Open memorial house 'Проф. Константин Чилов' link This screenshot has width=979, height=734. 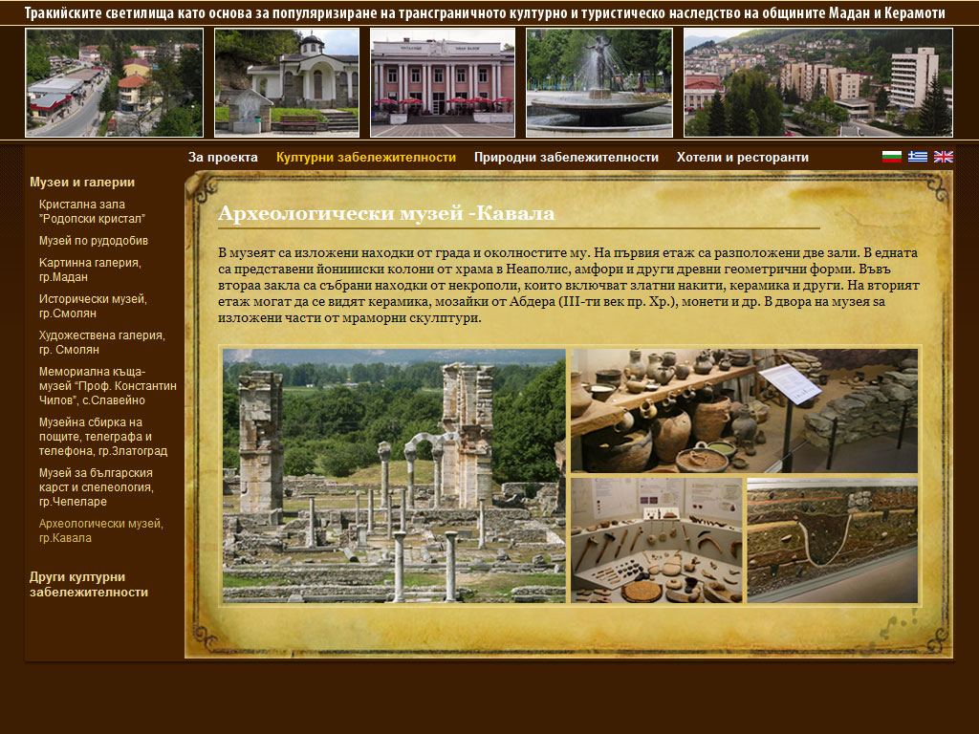107,386
